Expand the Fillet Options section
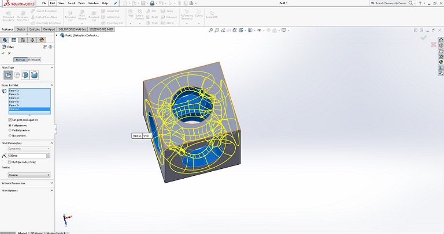This screenshot has width=444, height=234. 51,191
